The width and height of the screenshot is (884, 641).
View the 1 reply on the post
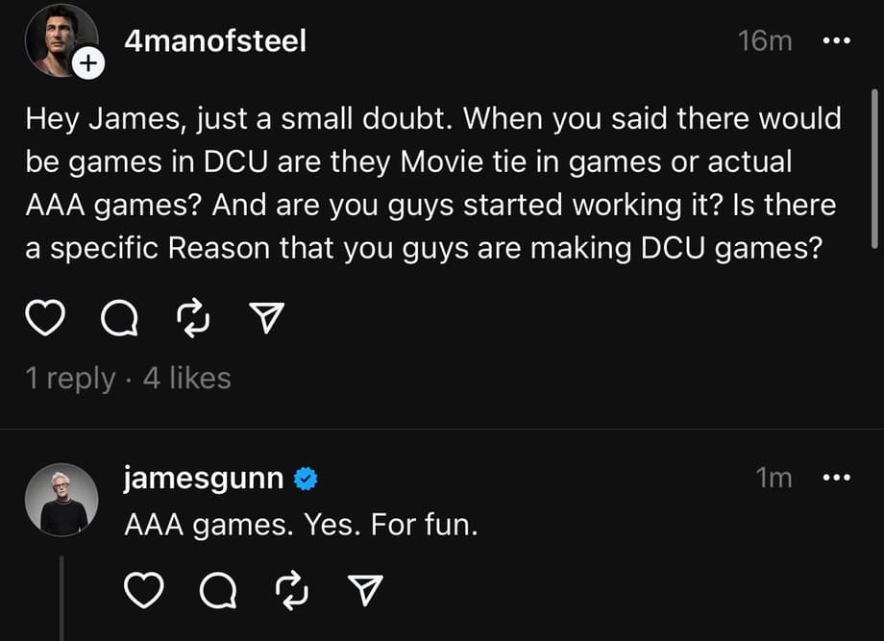69,378
